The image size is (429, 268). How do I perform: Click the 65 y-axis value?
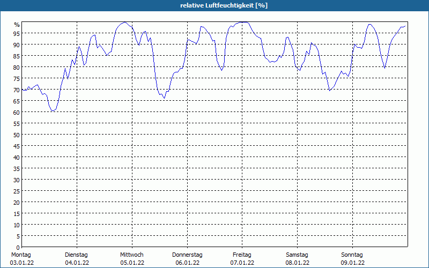pyautogui.click(x=17, y=101)
